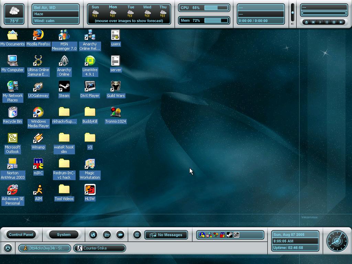The width and height of the screenshot is (352, 264).
Task: Click the No Messages mail button
Action: click(166, 235)
